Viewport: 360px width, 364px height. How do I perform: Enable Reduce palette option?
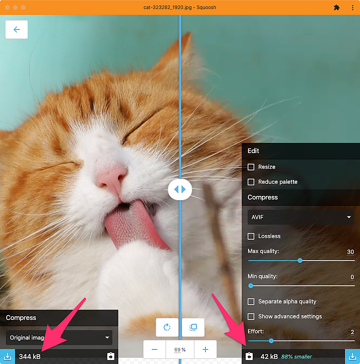coord(251,182)
